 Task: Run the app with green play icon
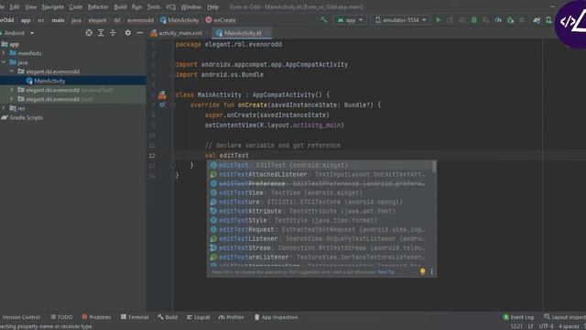pyautogui.click(x=439, y=20)
